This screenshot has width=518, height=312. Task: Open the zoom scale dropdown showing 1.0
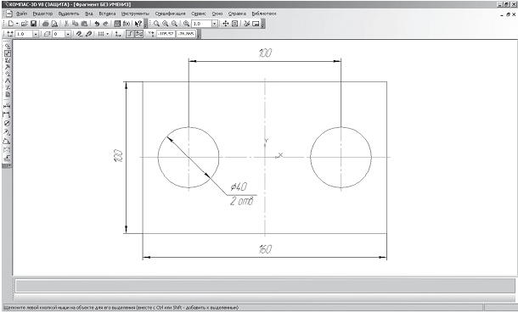point(214,24)
